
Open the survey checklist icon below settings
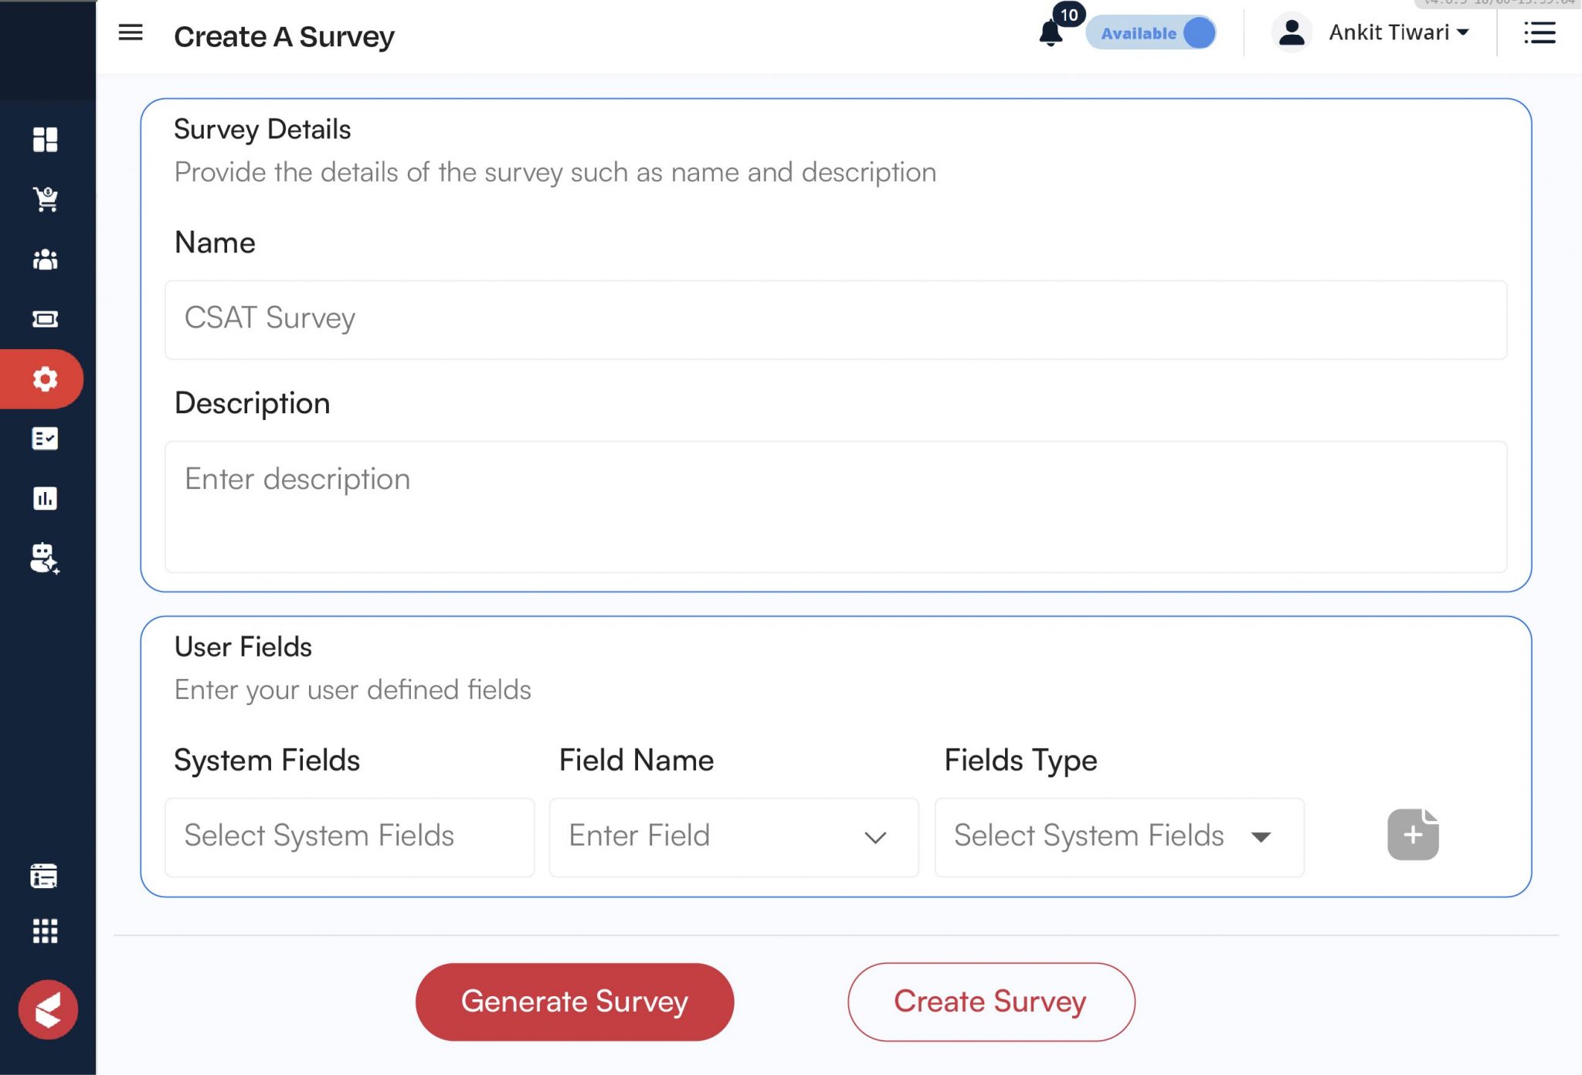tap(46, 439)
